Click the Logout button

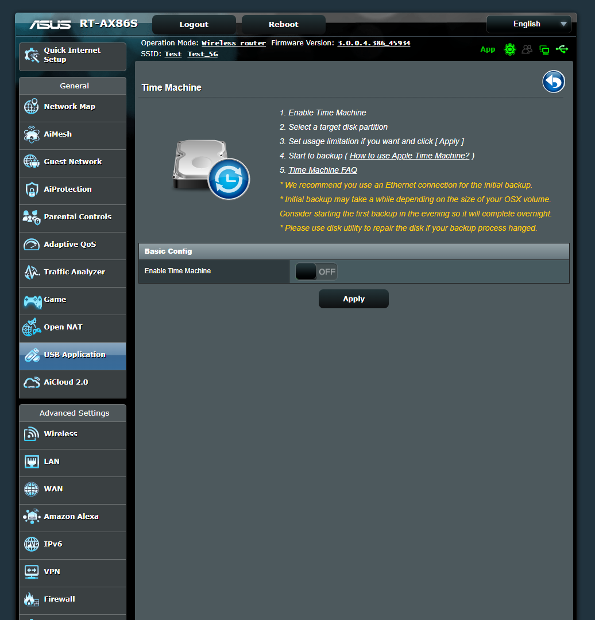(x=194, y=25)
